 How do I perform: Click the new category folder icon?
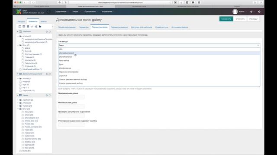(40, 27)
